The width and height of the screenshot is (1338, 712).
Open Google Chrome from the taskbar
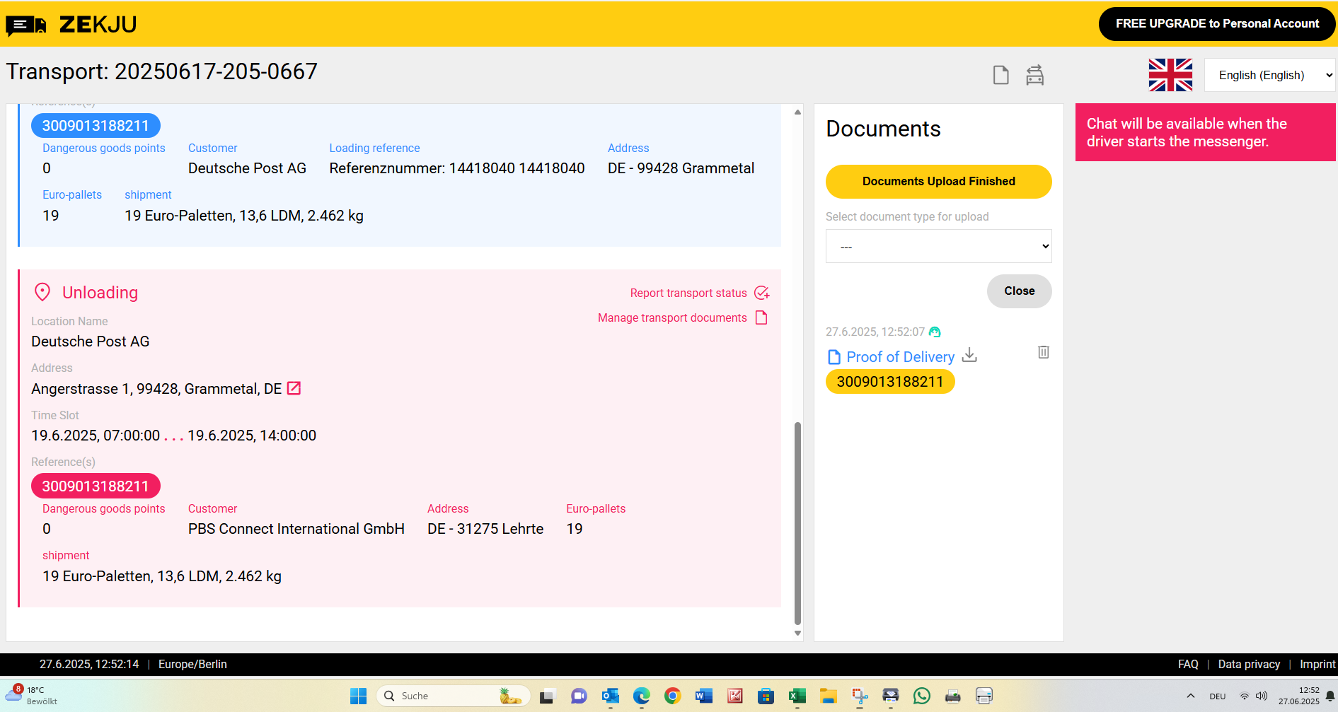pyautogui.click(x=673, y=696)
